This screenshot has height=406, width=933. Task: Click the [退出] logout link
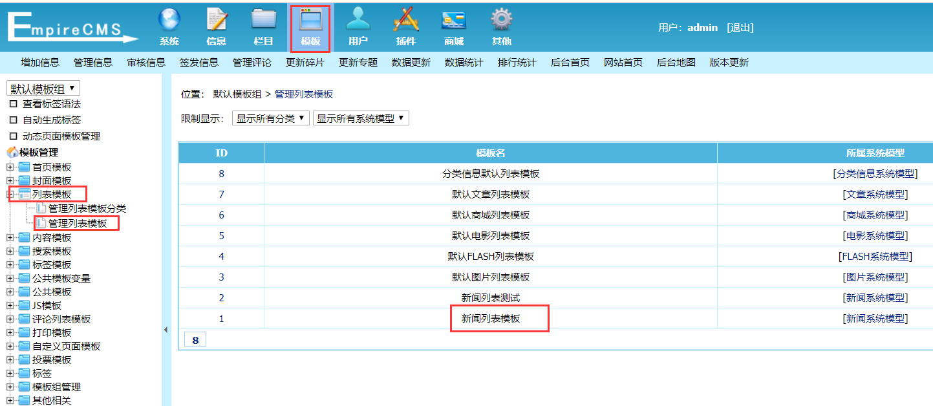point(740,27)
